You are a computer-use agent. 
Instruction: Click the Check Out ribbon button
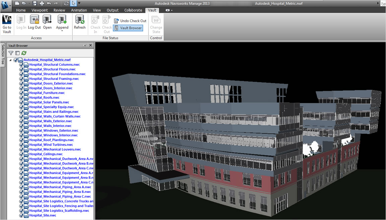coord(107,24)
